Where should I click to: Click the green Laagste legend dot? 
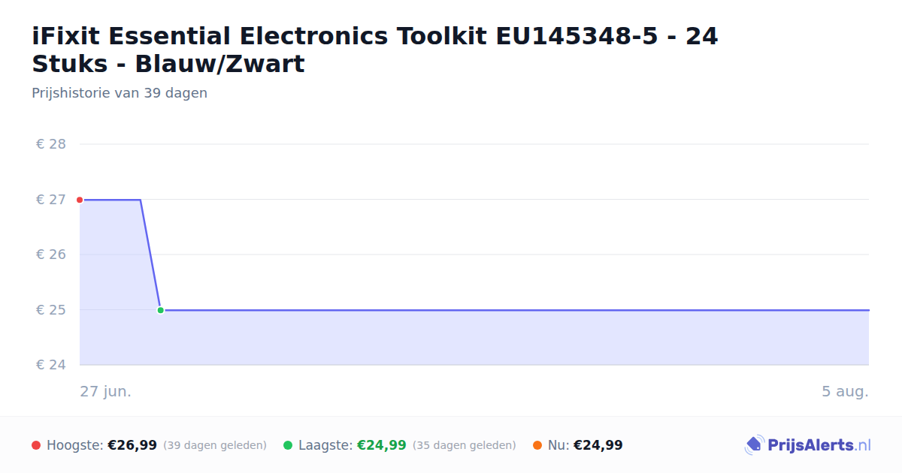coord(288,445)
